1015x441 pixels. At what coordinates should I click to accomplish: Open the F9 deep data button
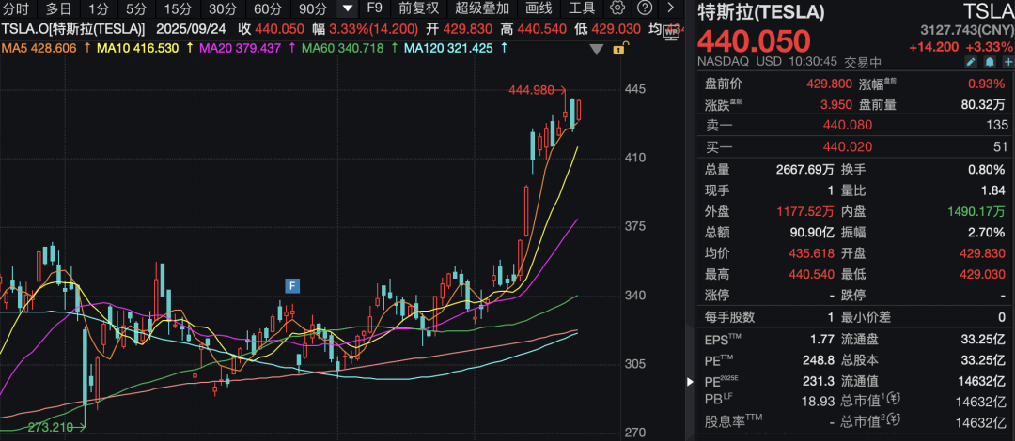pos(375,8)
